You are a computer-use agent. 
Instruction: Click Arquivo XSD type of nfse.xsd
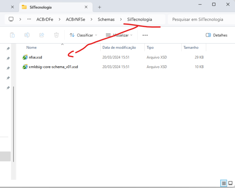click(x=157, y=57)
